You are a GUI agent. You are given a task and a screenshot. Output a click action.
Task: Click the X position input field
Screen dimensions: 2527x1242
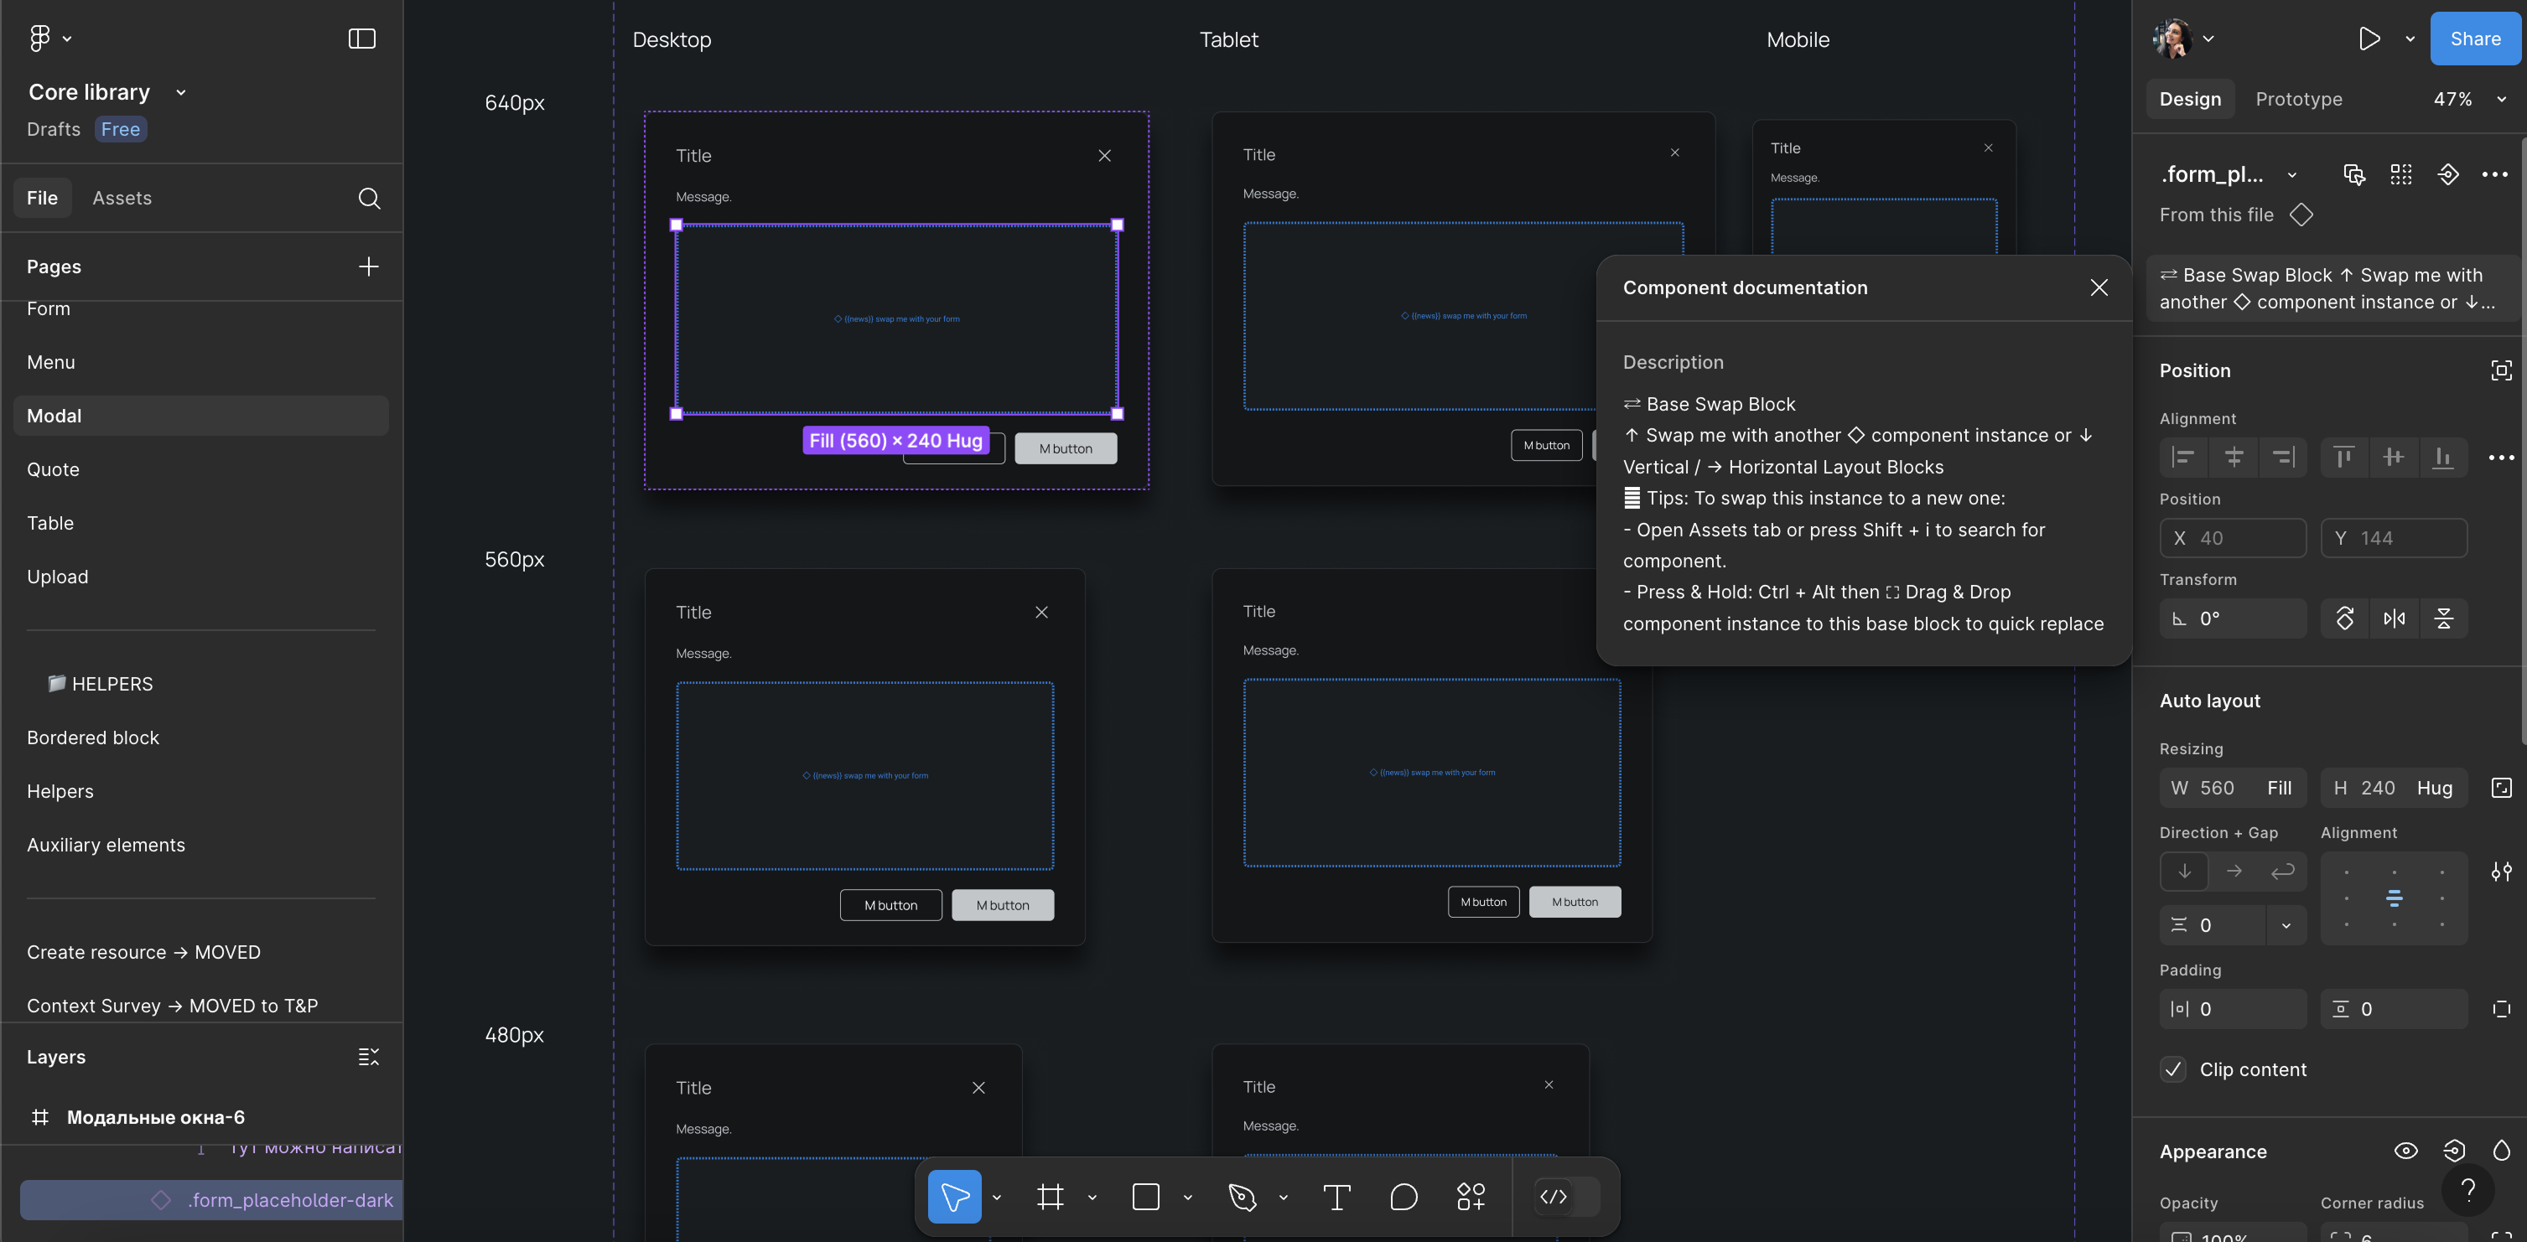2233,538
